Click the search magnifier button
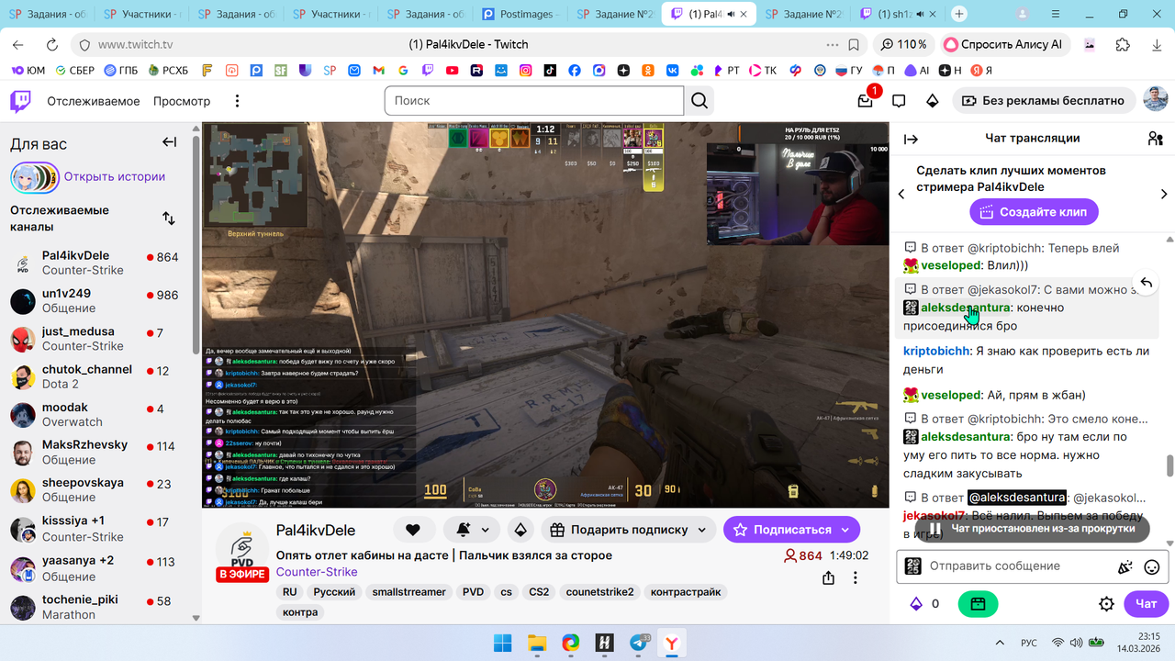Viewport: 1175px width, 661px height. tap(699, 101)
